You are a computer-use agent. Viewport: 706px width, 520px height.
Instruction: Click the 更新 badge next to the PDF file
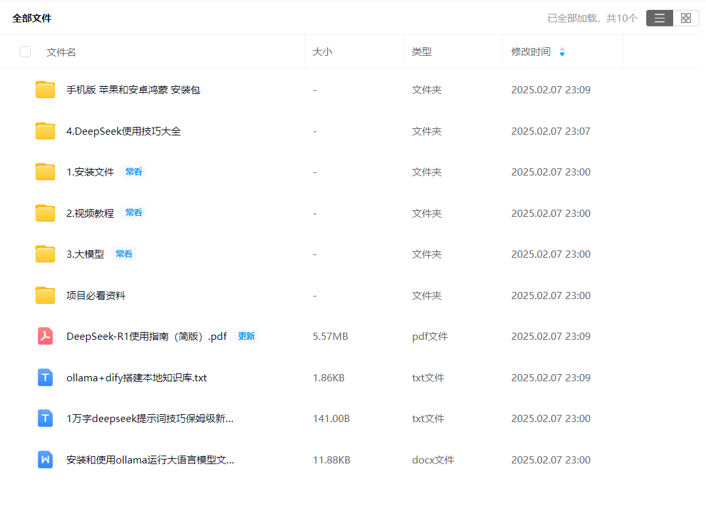(x=246, y=336)
